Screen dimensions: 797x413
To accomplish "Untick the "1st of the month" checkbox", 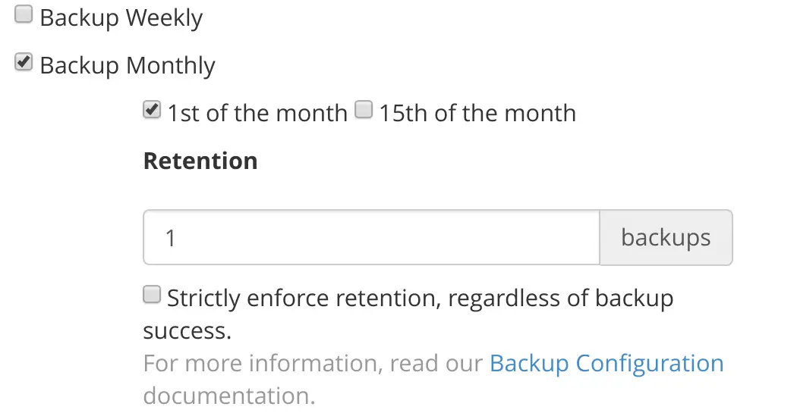I will coord(152,111).
